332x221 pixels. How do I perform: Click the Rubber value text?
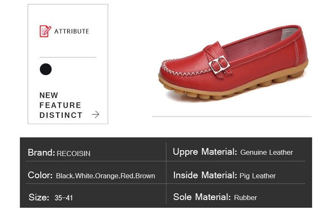[x=245, y=198]
